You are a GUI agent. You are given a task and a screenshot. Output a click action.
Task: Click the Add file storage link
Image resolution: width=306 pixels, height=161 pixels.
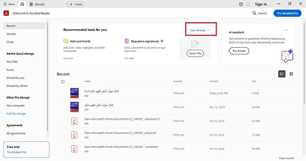click(x=16, y=114)
